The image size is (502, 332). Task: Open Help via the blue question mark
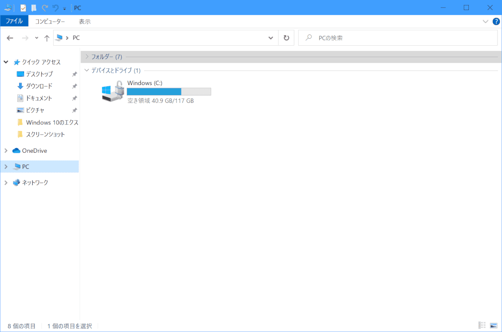click(x=496, y=22)
